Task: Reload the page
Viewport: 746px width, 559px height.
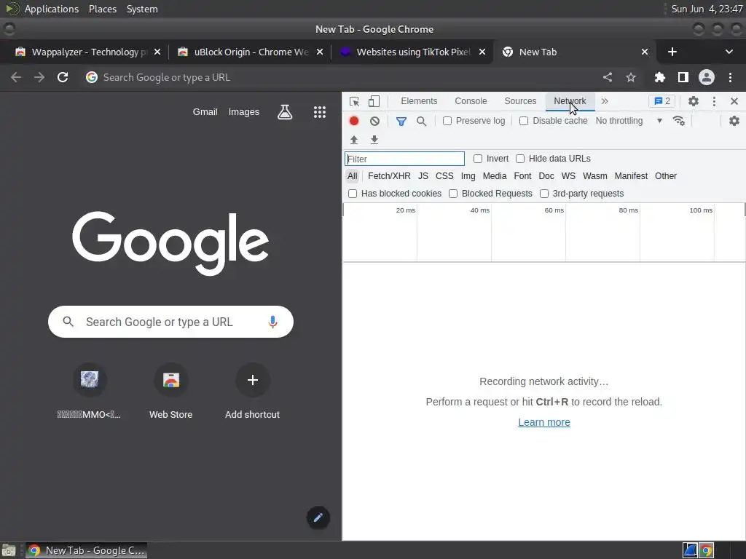Action: tap(63, 77)
